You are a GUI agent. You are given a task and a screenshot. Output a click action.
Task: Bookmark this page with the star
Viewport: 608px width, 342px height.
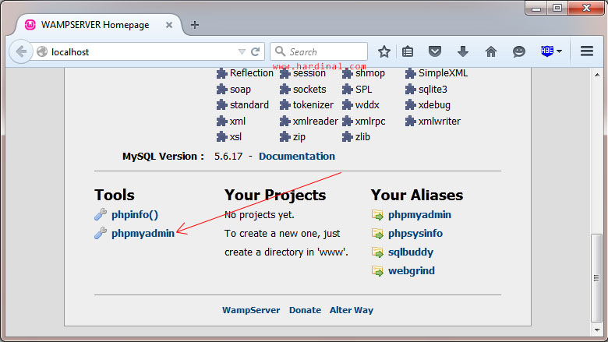[x=384, y=51]
